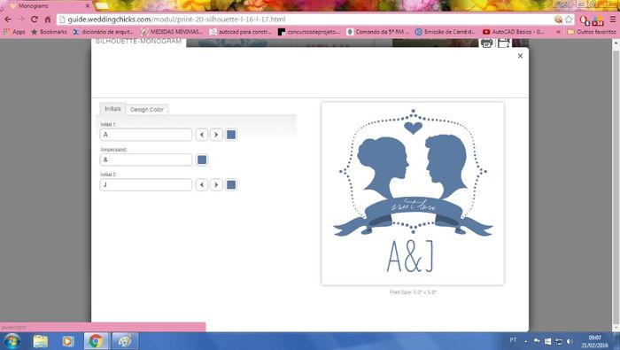This screenshot has height=350, width=620.
Task: Click previous font arrow for Initial 1
Action: point(202,135)
